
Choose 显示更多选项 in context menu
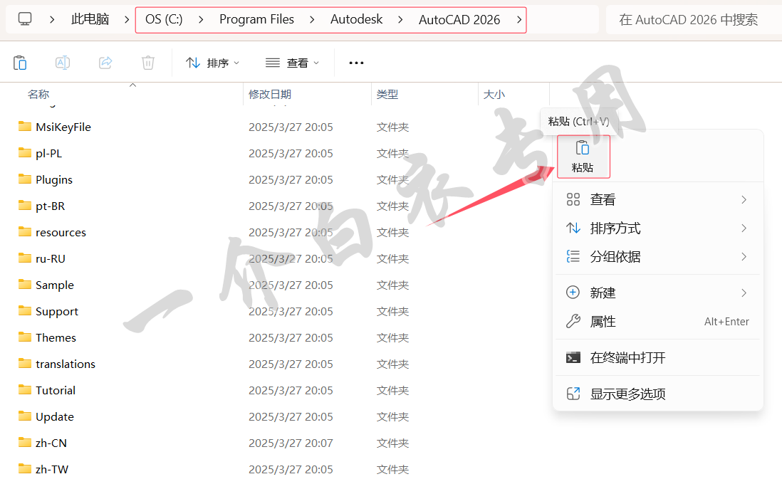pyautogui.click(x=657, y=394)
